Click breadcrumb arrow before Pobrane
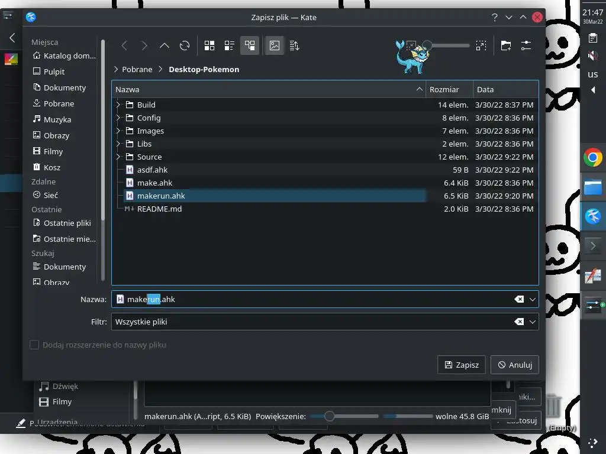Screen dimensions: 606x454 pos(116,69)
